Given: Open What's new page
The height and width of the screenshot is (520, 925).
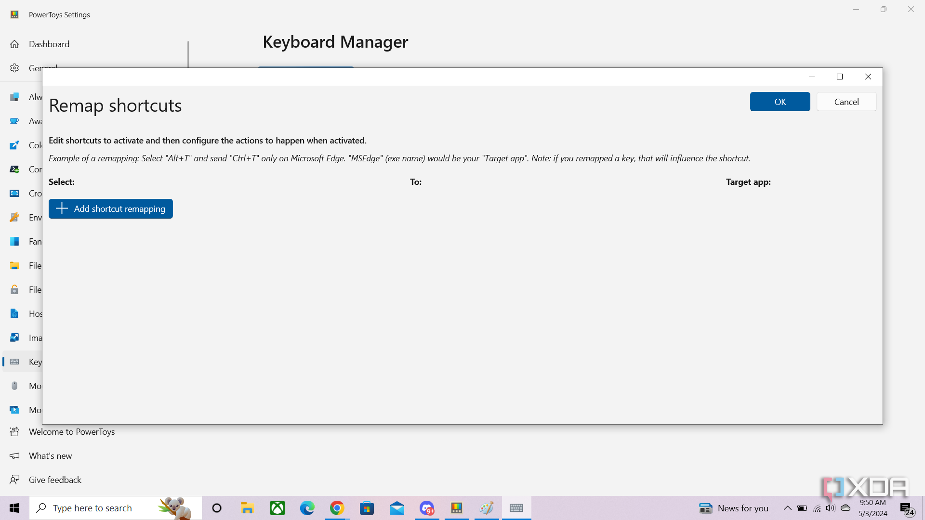Looking at the screenshot, I should coord(50,455).
